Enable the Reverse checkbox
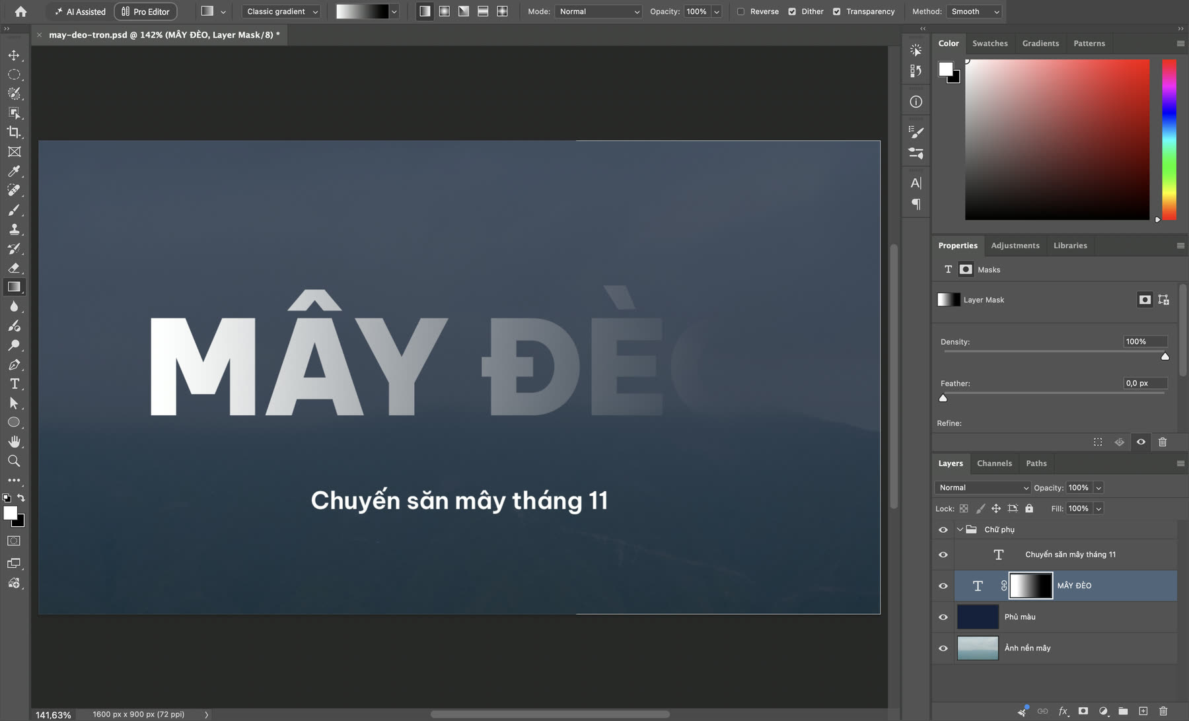This screenshot has height=721, width=1189. (x=741, y=11)
